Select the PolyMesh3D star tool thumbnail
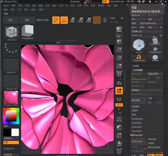168x156 pixels. pyautogui.click(x=155, y=50)
